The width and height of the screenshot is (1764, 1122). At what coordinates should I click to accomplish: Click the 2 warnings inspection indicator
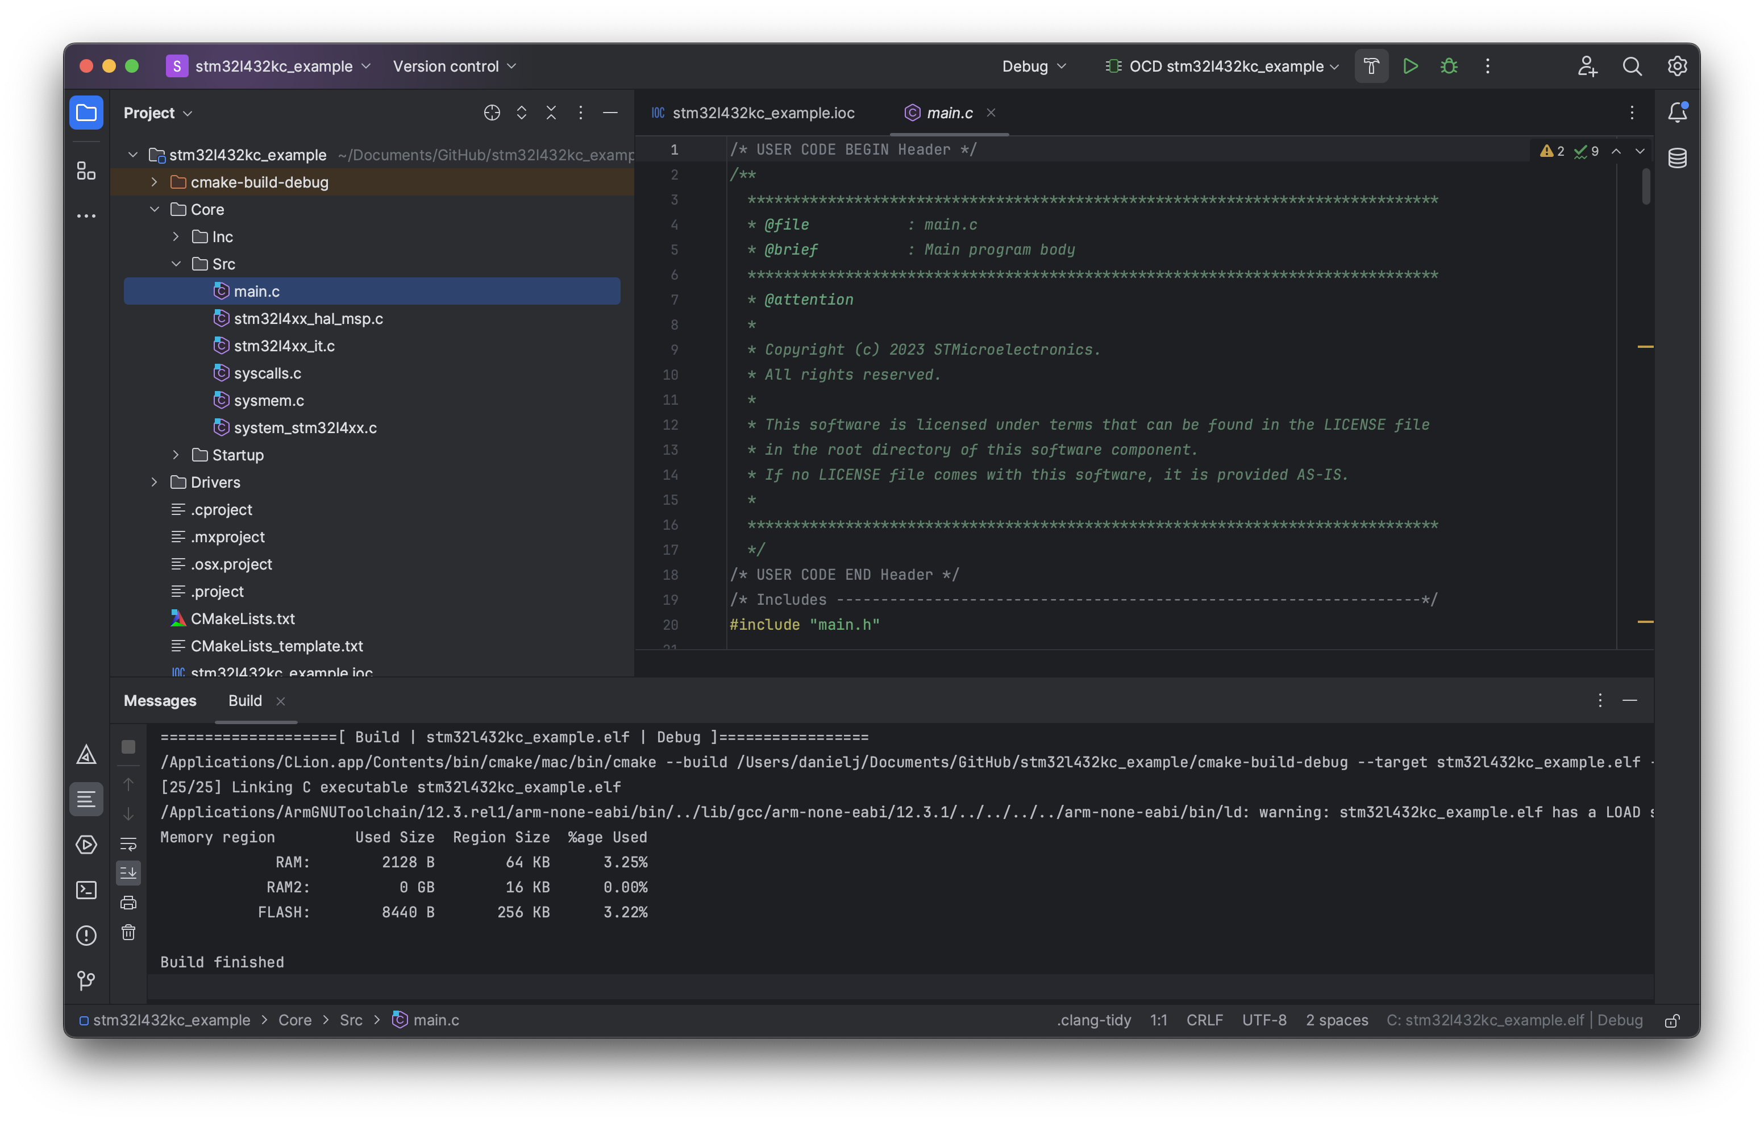coord(1552,151)
